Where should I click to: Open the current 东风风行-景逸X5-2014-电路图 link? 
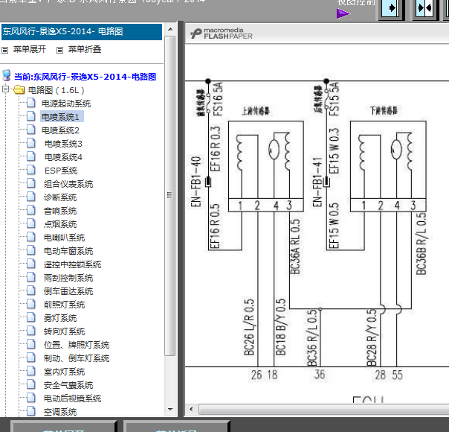coord(85,77)
